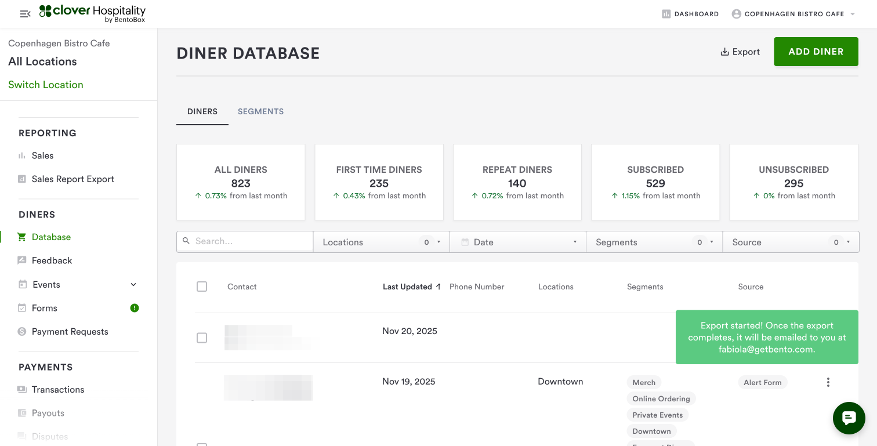
Task: Expand the Events submenu chevron
Action: (133, 285)
